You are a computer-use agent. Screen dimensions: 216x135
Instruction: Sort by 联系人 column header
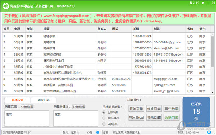(103, 29)
